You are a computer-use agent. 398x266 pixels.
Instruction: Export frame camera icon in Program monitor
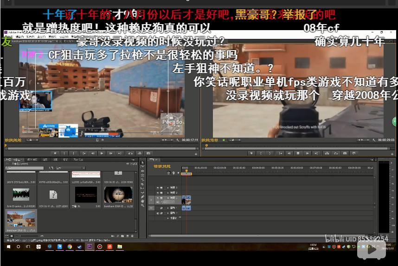pyautogui.click(x=345, y=153)
